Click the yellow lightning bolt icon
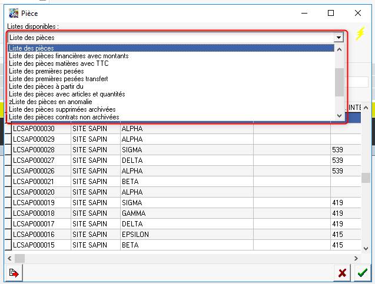 coord(361,34)
